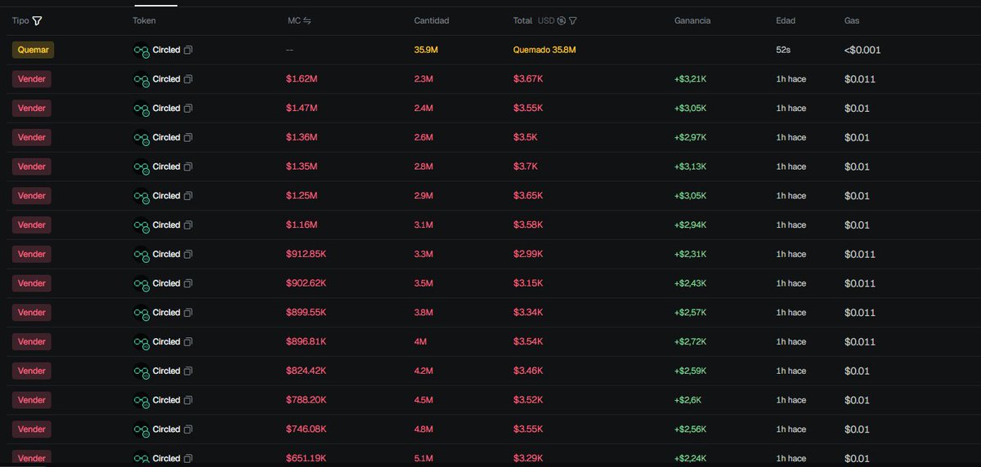Click the Ganancia column header

tap(692, 20)
